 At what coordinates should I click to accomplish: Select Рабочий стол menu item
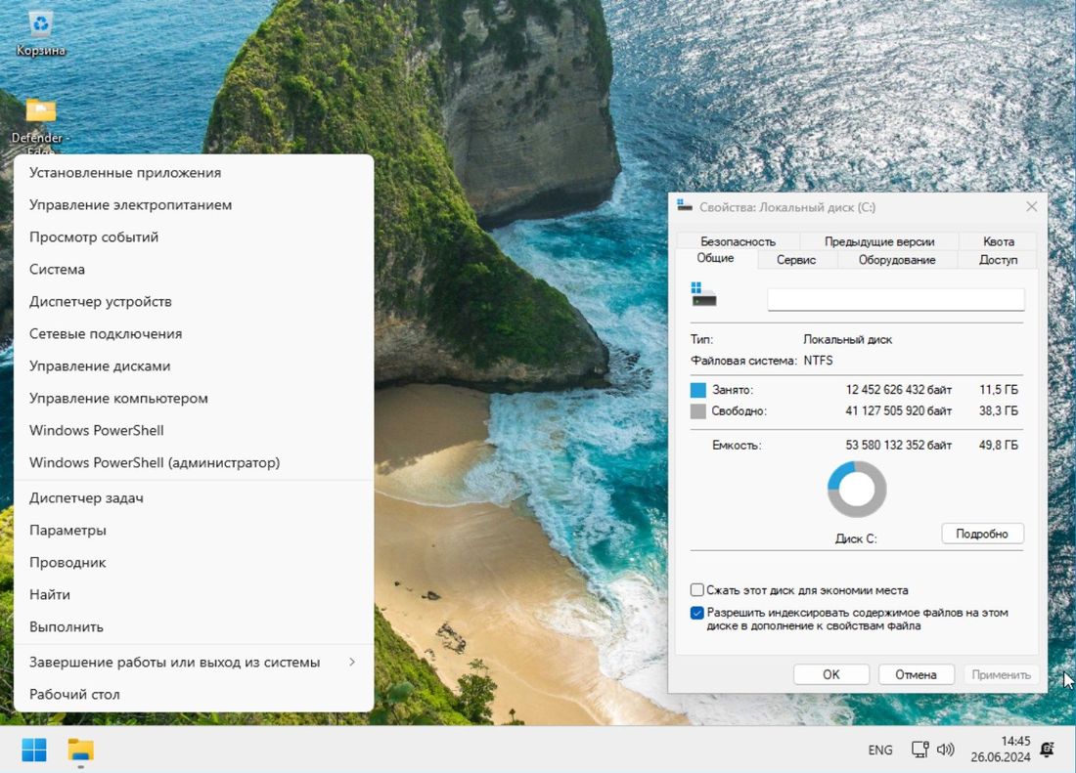194,694
